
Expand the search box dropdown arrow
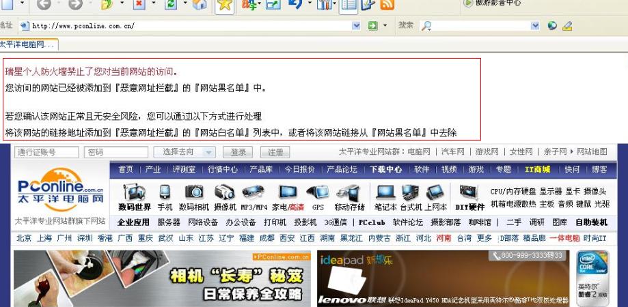pyautogui.click(x=535, y=26)
